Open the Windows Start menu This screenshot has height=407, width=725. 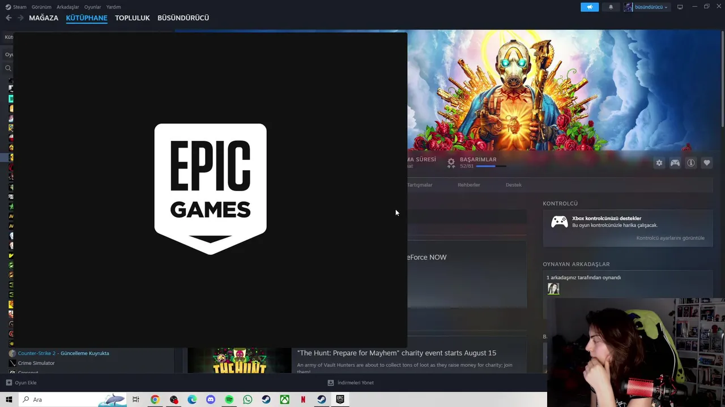coord(8,400)
